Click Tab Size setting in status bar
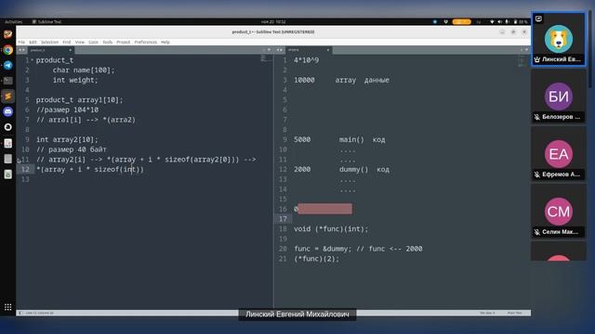This screenshot has width=595, height=334. (x=487, y=313)
